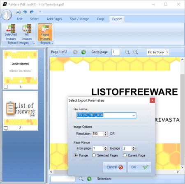Image resolution: width=185 pixels, height=184 pixels.
Task: Increase the Resolution DPI with up arrow
Action: pyautogui.click(x=106, y=132)
